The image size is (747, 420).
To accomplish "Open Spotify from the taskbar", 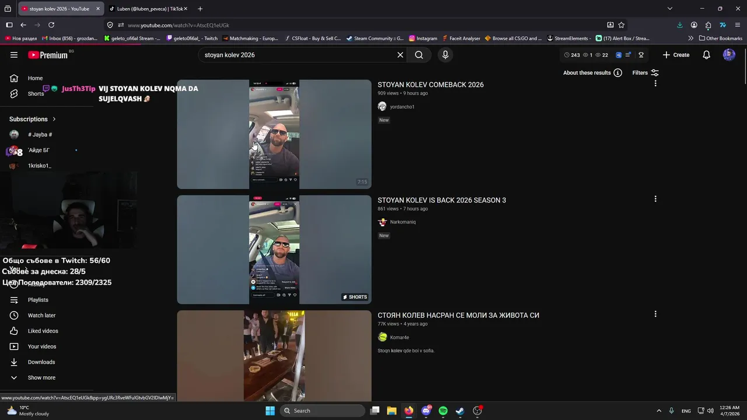I will point(443,411).
